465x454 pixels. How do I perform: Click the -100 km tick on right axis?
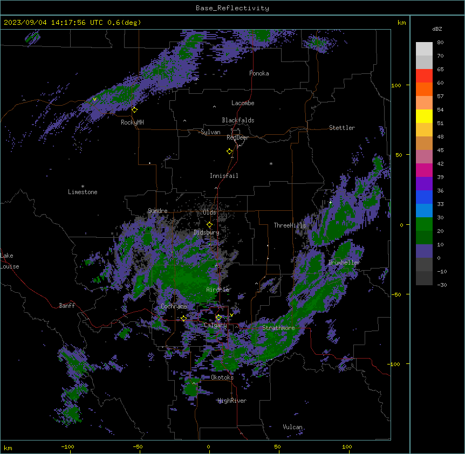394,364
